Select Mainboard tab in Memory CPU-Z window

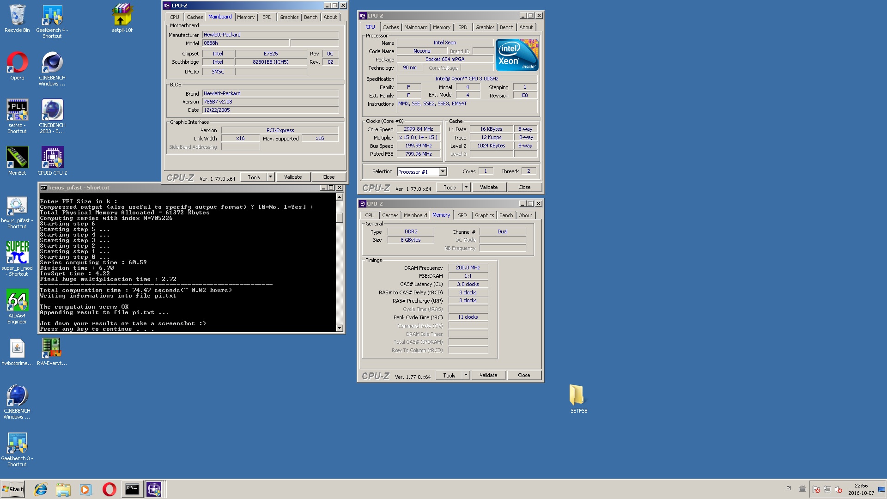[415, 215]
